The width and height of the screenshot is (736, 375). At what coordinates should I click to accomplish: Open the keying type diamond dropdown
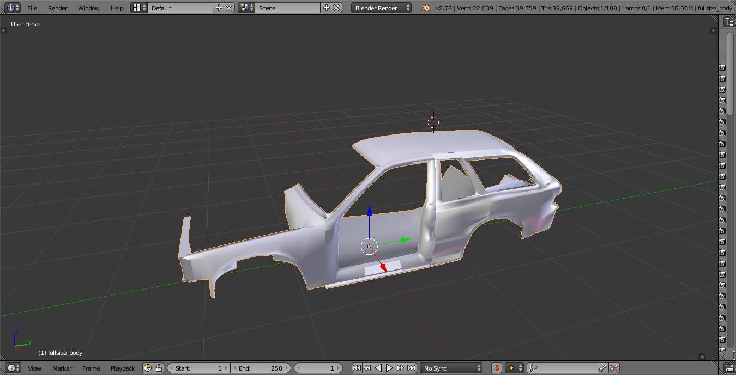tap(514, 368)
